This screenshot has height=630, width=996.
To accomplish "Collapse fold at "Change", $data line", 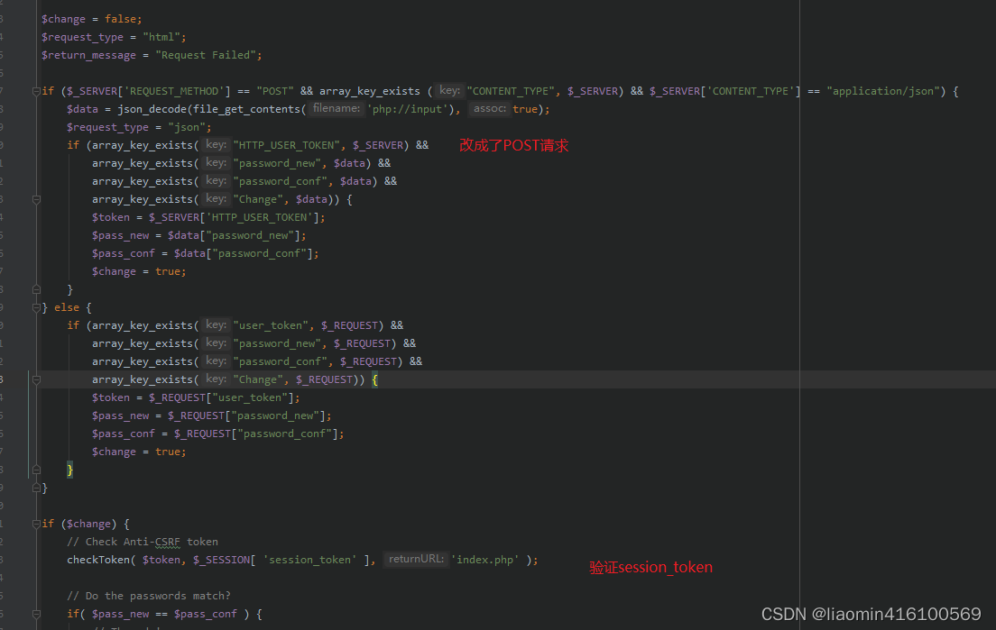I will pos(36,200).
